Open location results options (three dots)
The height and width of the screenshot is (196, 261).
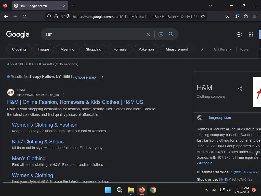tap(102, 78)
